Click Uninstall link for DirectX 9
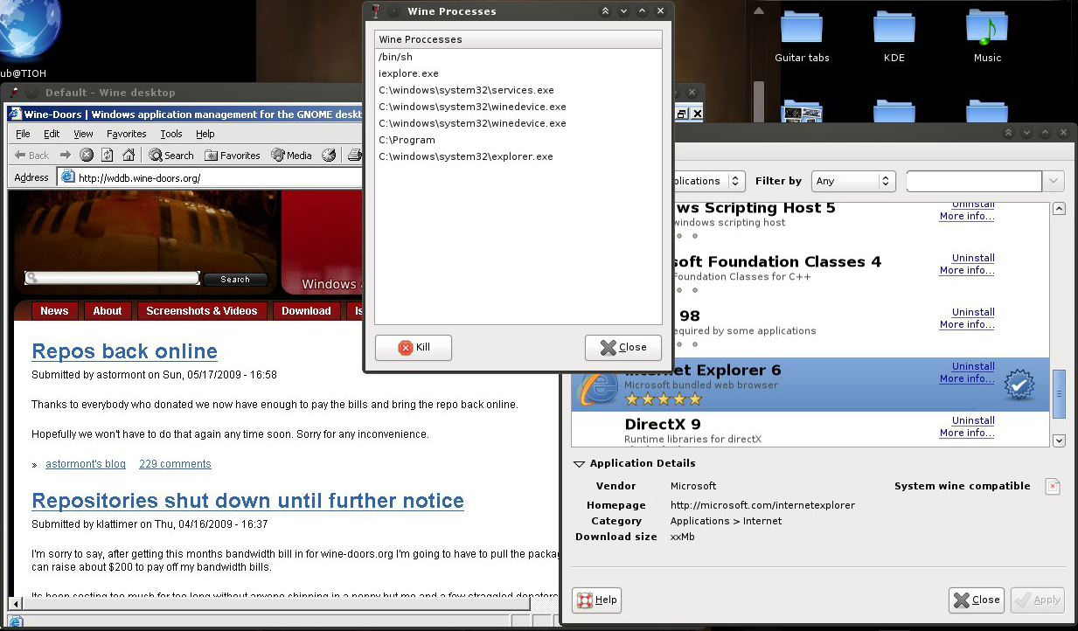 973,421
